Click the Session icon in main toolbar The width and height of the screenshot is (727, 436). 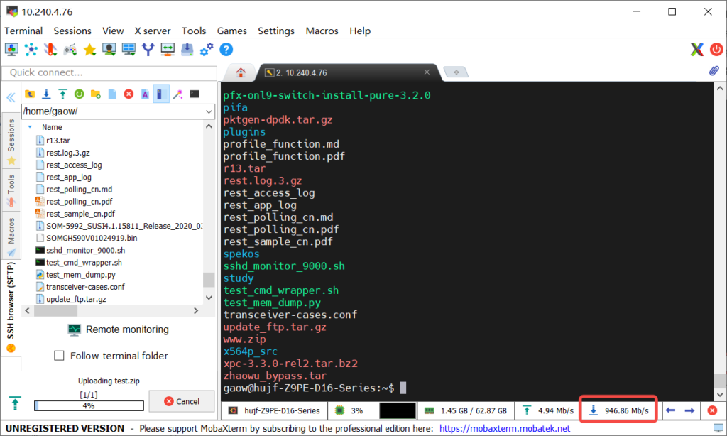[11, 49]
